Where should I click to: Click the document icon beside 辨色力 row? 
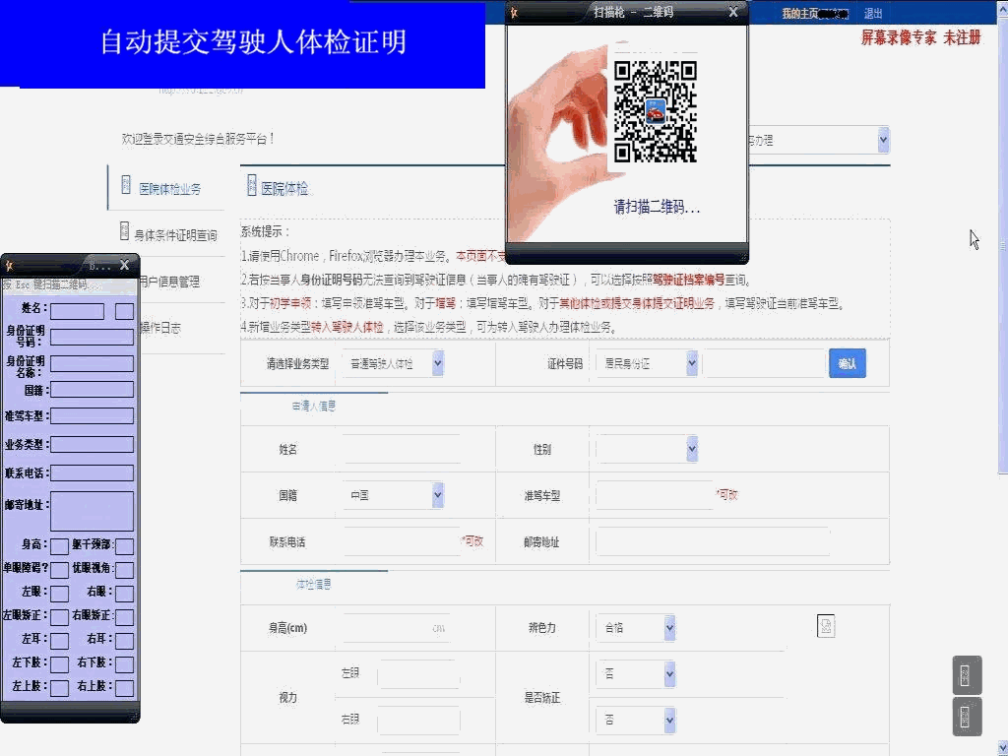pyautogui.click(x=826, y=625)
